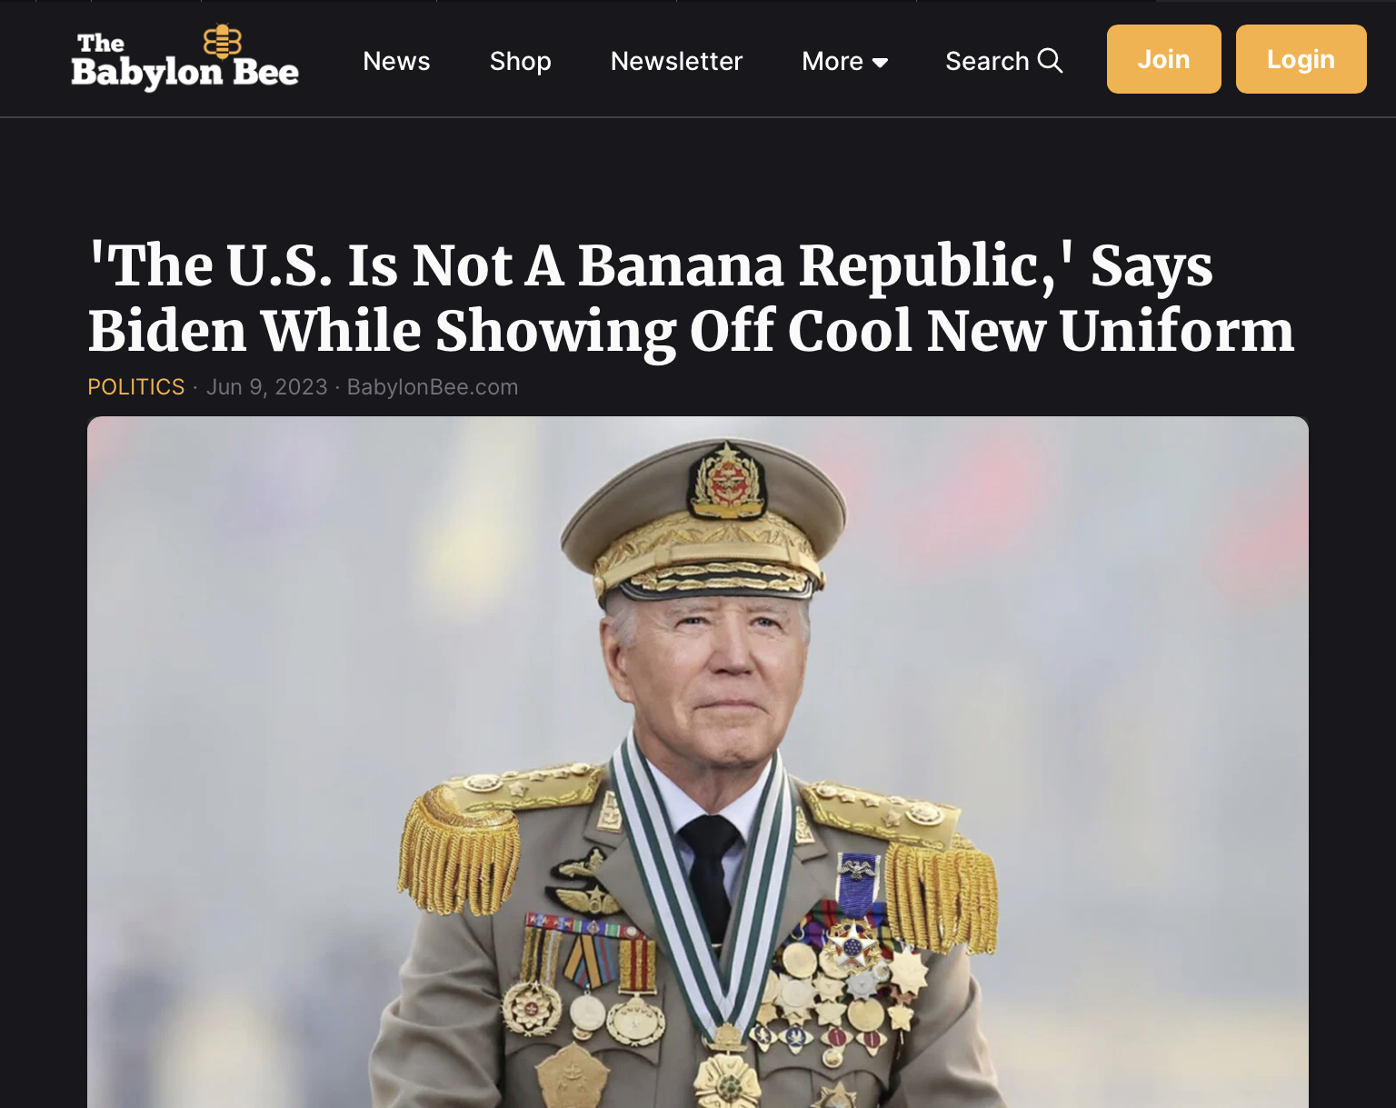1396x1108 pixels.
Task: Expand the More dropdown caret arrow
Action: [880, 62]
